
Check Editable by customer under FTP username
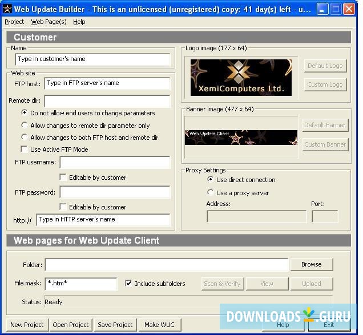pyautogui.click(x=63, y=177)
